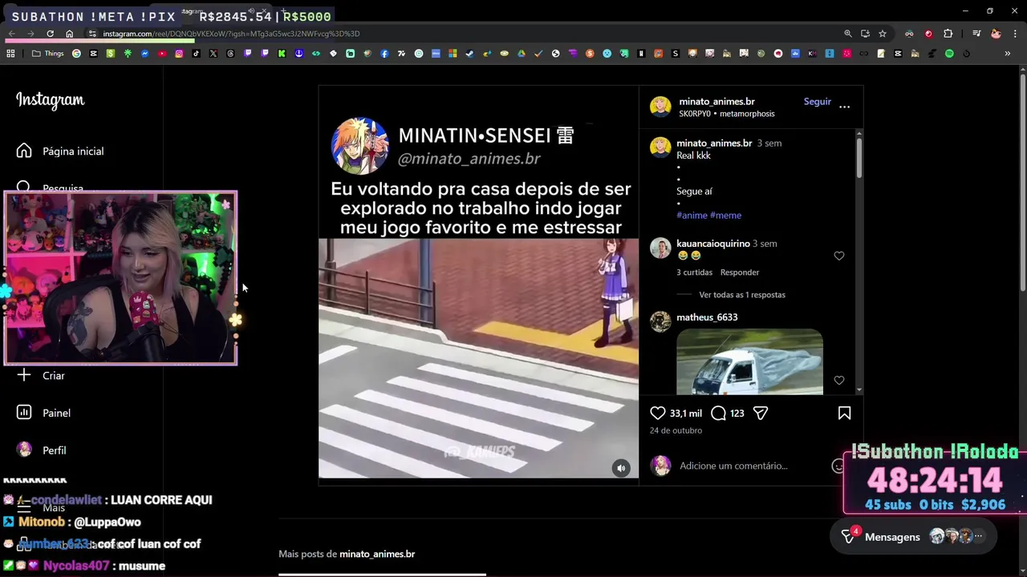Screen dimensions: 1027x577
Task: Open minato_animes.br profile from post header
Action: 716,102
